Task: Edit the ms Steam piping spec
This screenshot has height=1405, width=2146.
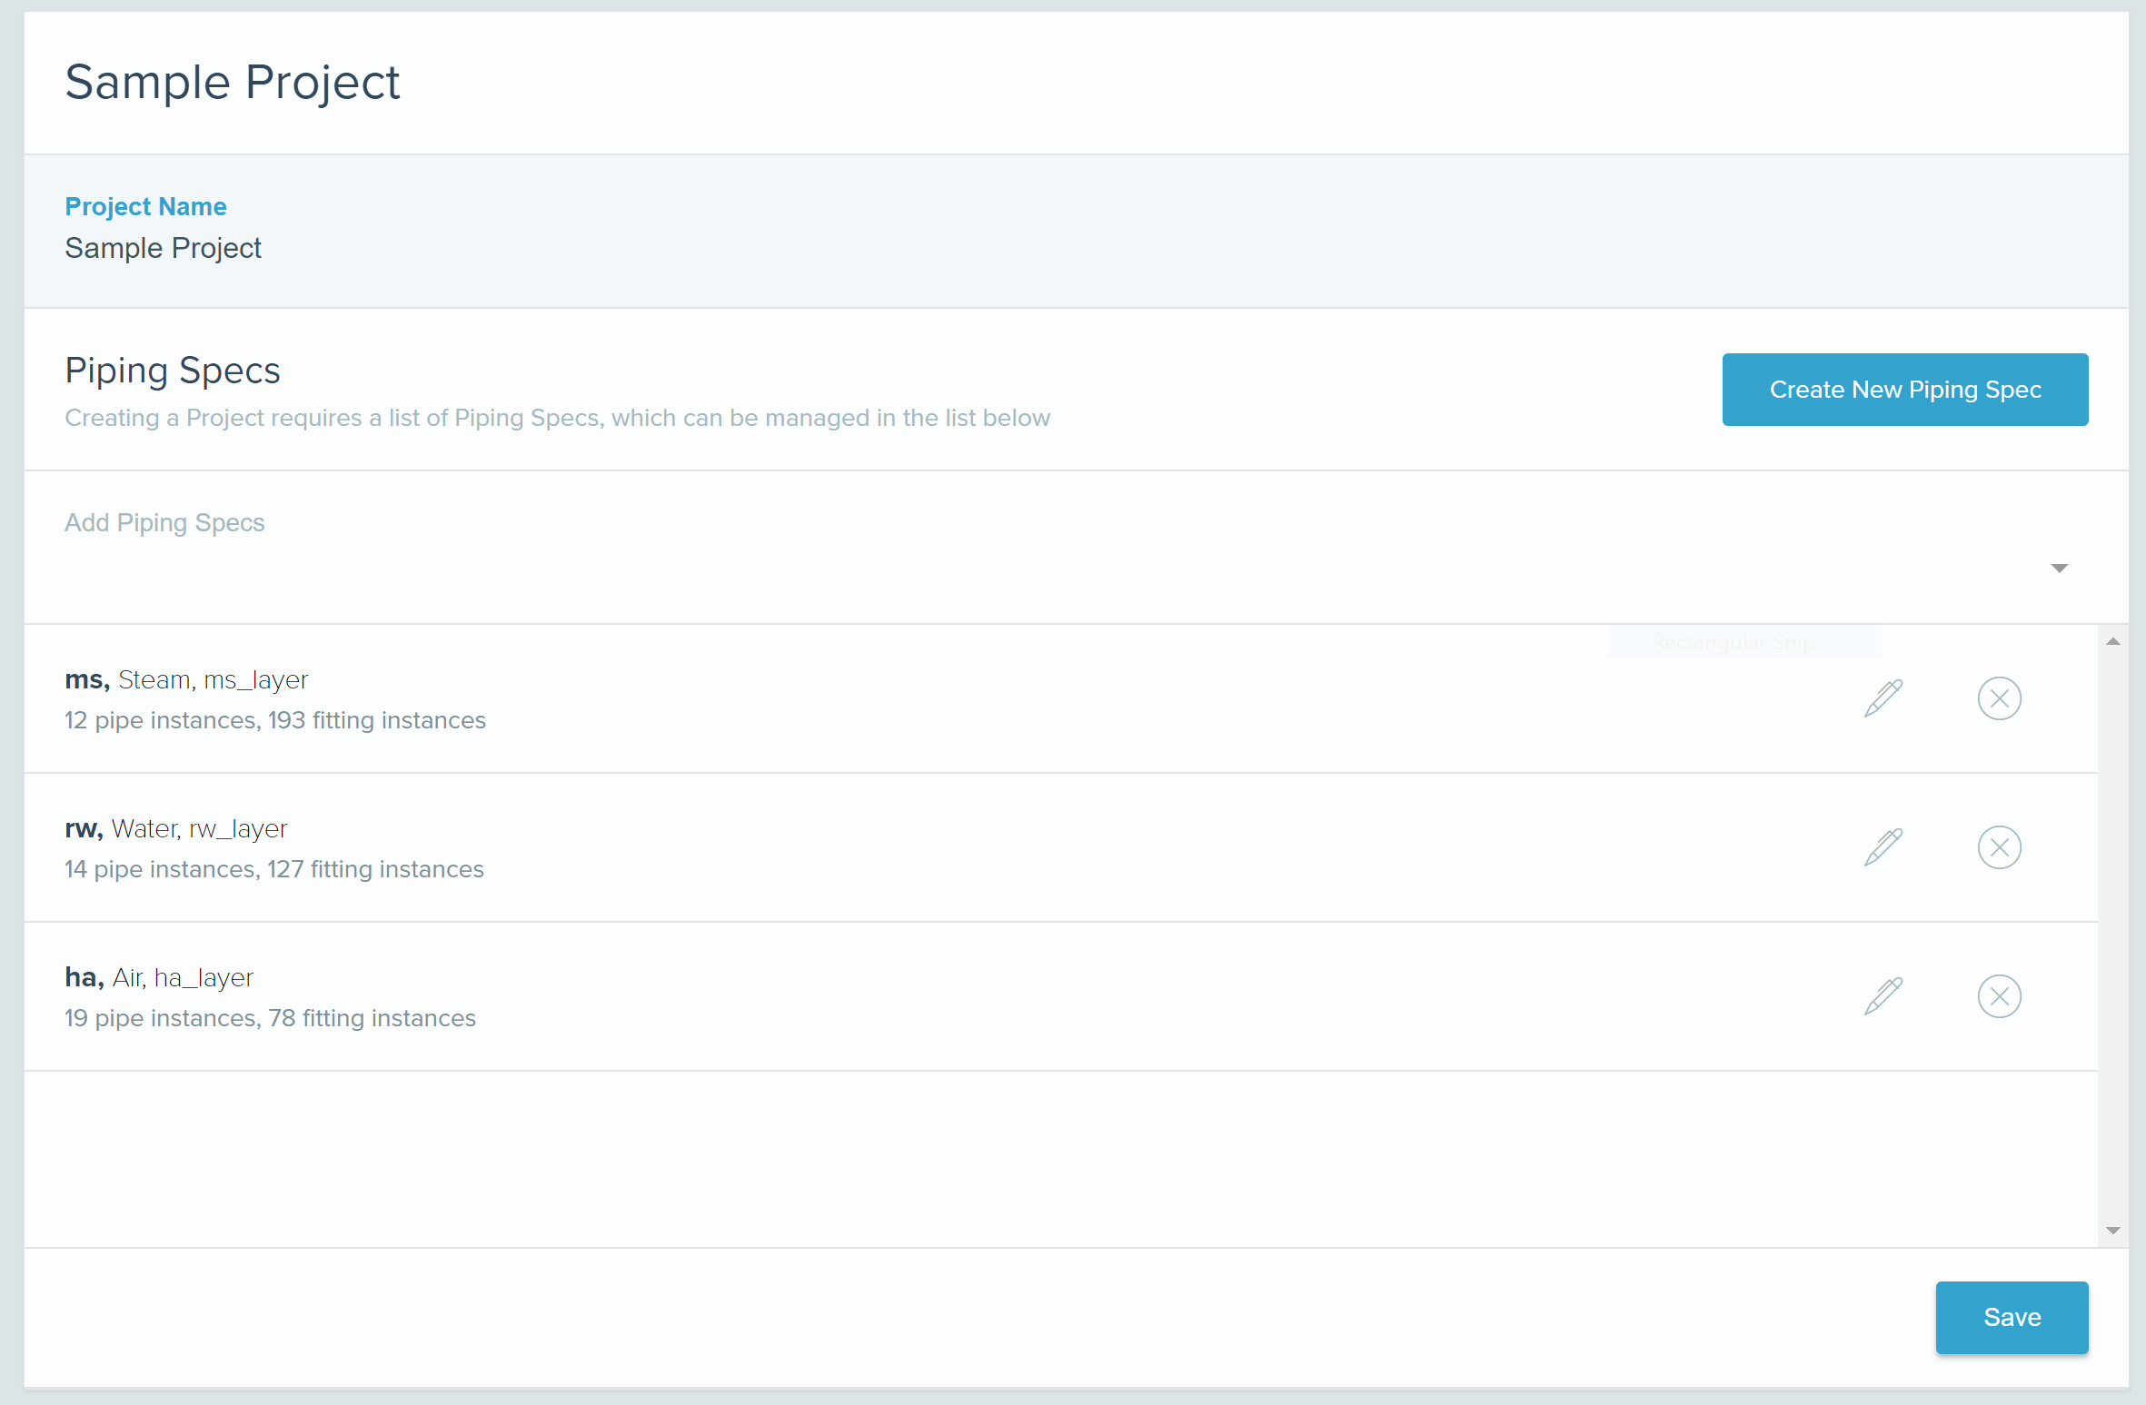Action: click(1883, 698)
